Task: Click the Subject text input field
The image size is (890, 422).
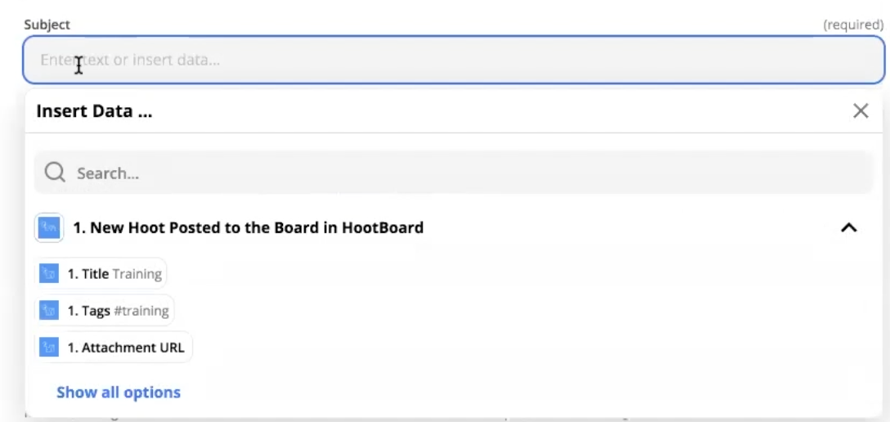Action: pos(453,60)
